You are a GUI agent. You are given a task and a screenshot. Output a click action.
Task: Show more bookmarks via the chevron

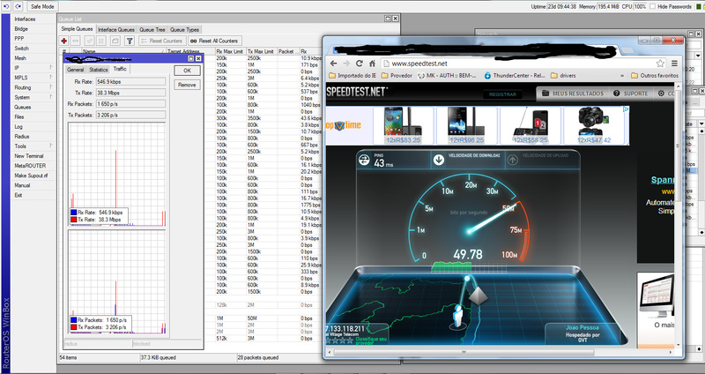pos(622,76)
